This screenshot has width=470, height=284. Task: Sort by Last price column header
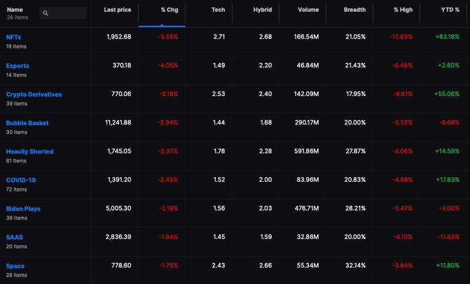pos(117,10)
